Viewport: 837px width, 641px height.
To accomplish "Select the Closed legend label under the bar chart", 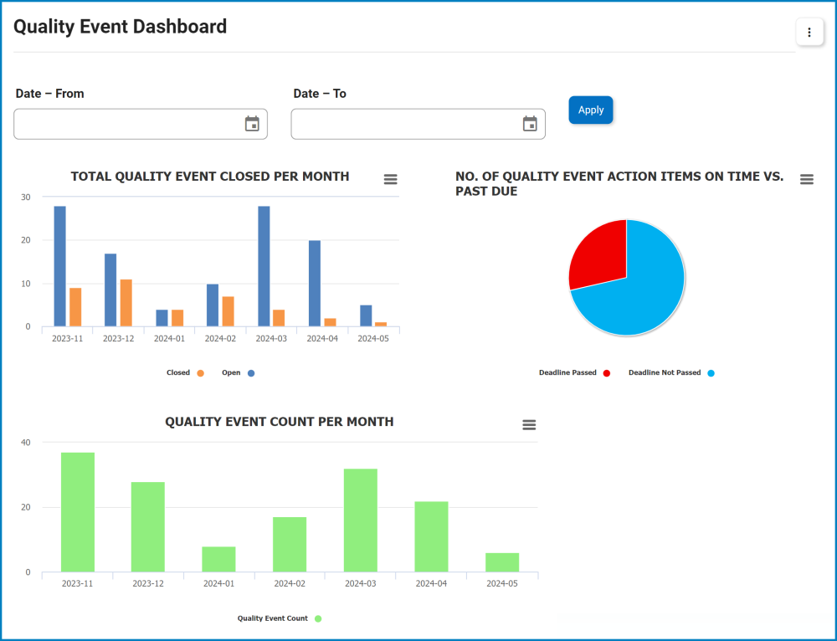I will pos(177,372).
